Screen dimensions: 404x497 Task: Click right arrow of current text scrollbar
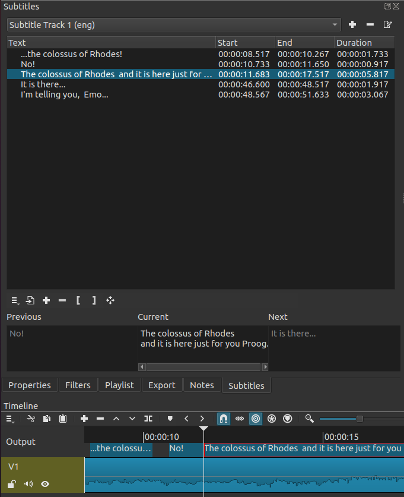click(265, 367)
